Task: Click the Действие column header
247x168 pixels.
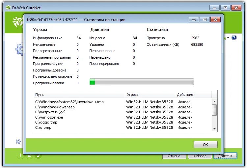Action: pyautogui.click(x=193, y=95)
